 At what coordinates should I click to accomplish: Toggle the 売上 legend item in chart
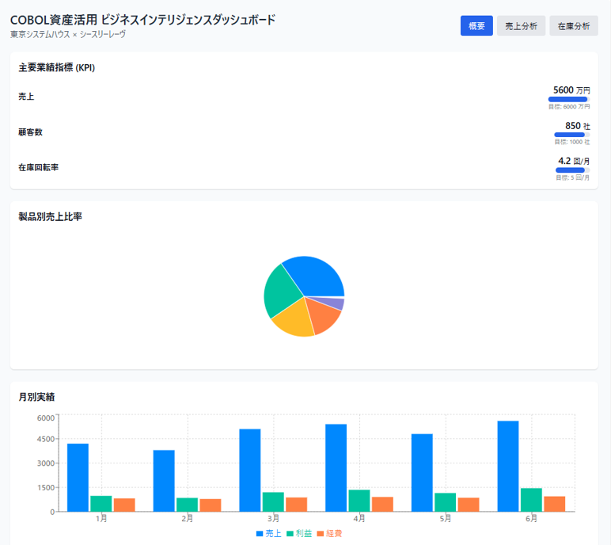click(x=268, y=534)
